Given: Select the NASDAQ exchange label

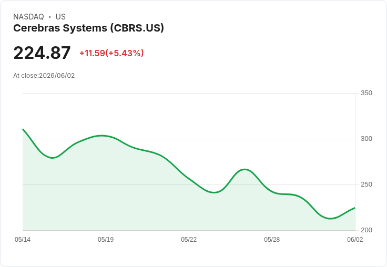Looking at the screenshot, I should click(28, 17).
